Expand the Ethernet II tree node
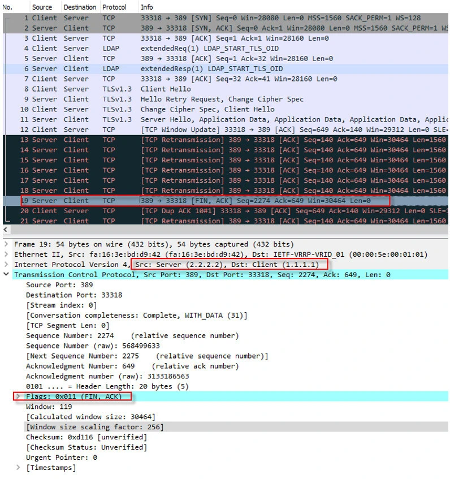 (6, 254)
